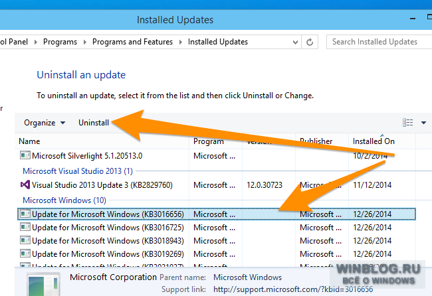Select Update for Microsoft Windows (KB3018943)
The image size is (432, 296).
click(x=216, y=241)
